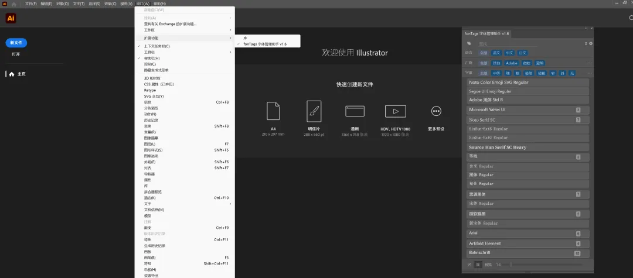The width and height of the screenshot is (633, 278).
Task: Select 3D 和材质 from Window menu
Action: point(185,78)
